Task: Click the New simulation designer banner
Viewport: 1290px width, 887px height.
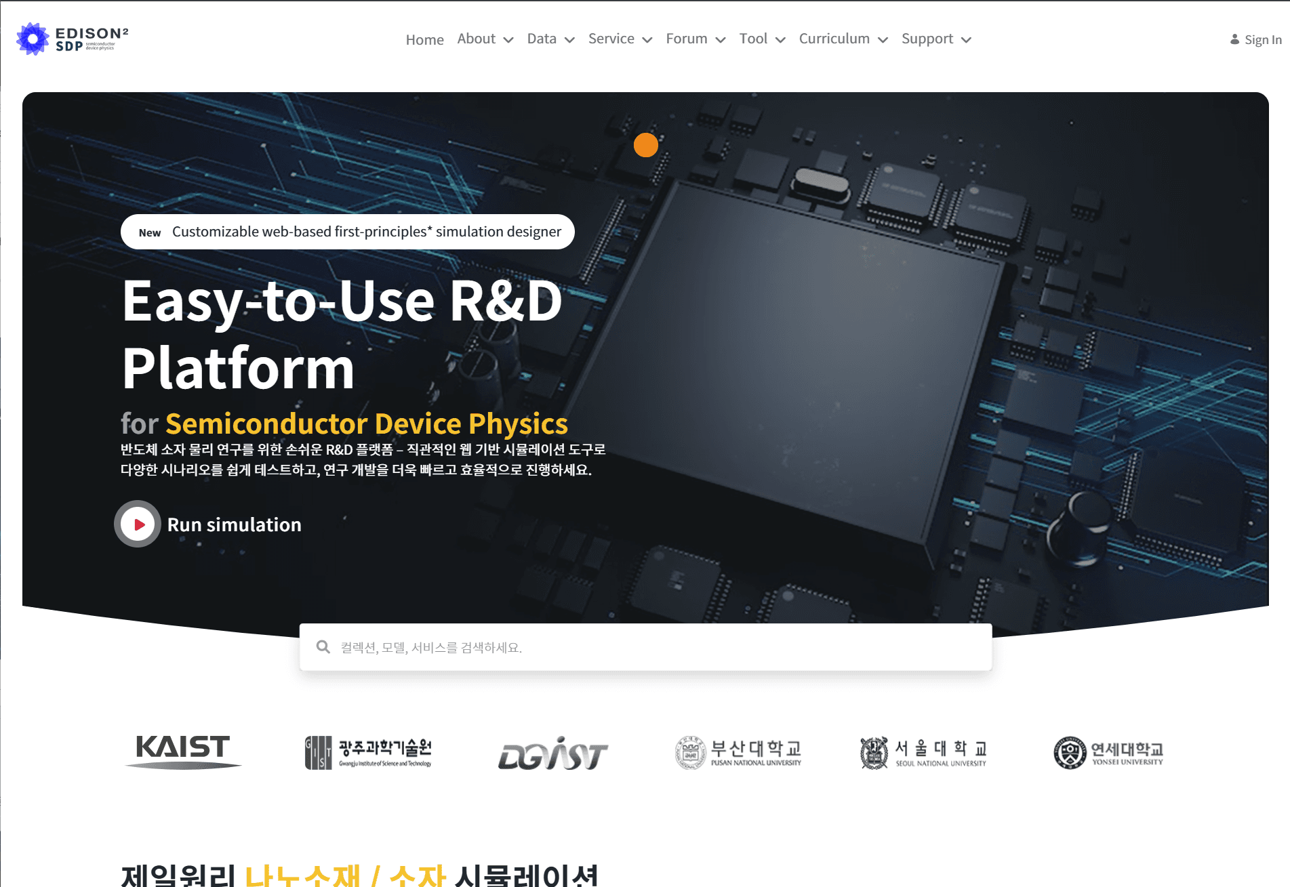Action: 348,232
